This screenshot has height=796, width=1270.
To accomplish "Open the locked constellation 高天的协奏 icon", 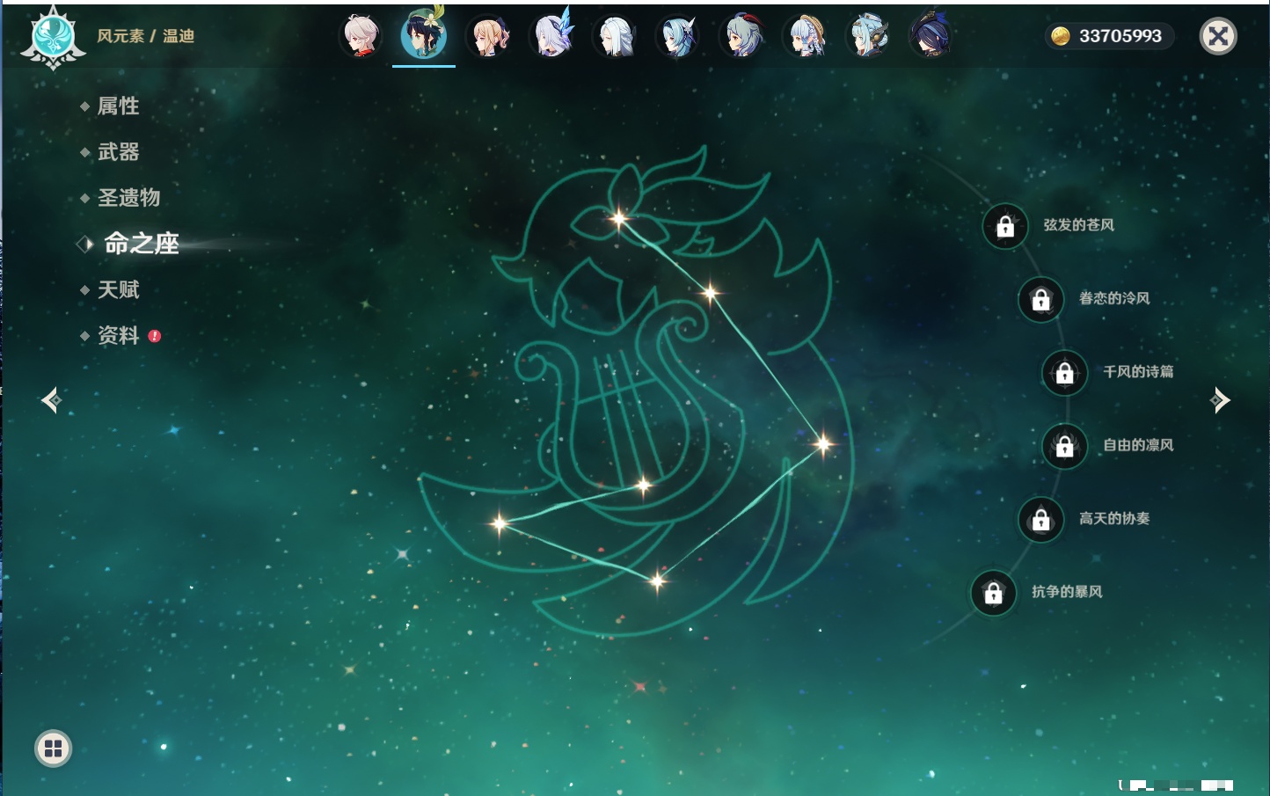I will [1040, 519].
